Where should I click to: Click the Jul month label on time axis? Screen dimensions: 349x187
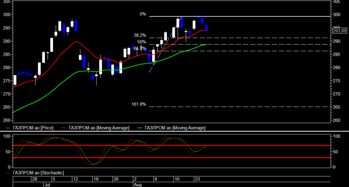(x=47, y=184)
